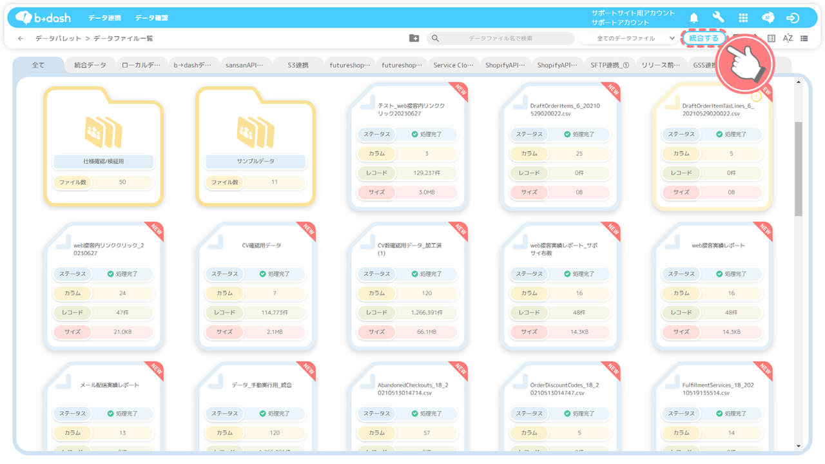Open the サンプルデータ folder
Screen dimensions: 825x464
[256, 146]
